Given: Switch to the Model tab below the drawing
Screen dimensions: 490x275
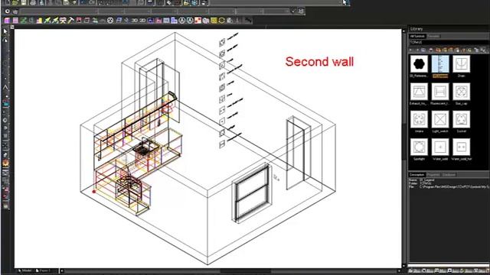Looking at the screenshot, I should (24, 270).
